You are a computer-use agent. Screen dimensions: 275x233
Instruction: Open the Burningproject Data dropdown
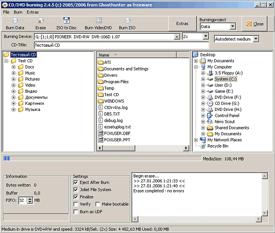click(x=233, y=27)
